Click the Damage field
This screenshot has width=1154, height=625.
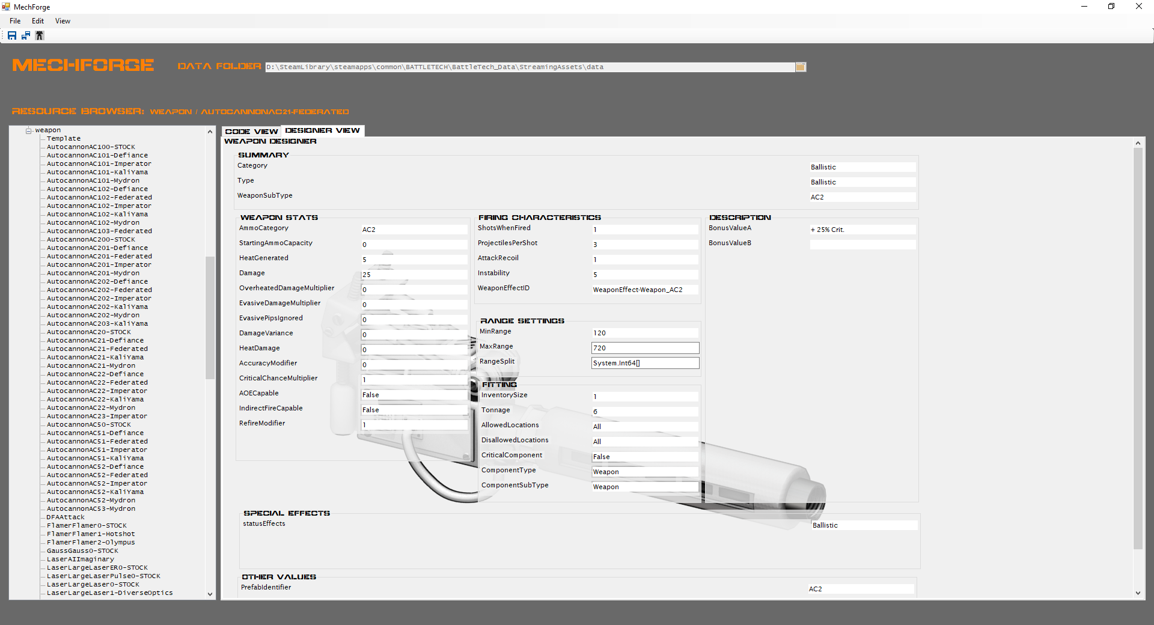pyautogui.click(x=414, y=275)
